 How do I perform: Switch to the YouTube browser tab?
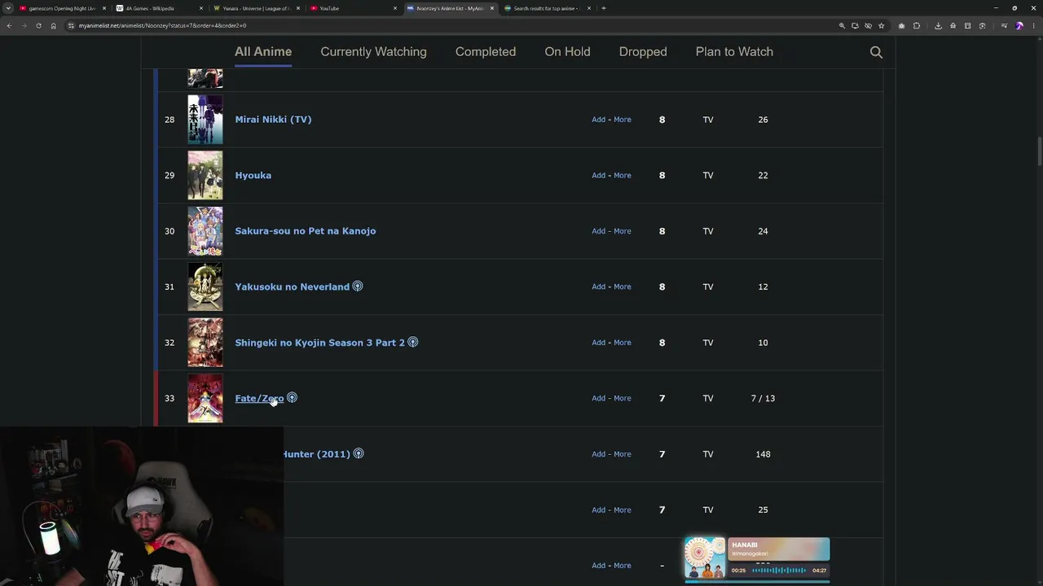(352, 8)
